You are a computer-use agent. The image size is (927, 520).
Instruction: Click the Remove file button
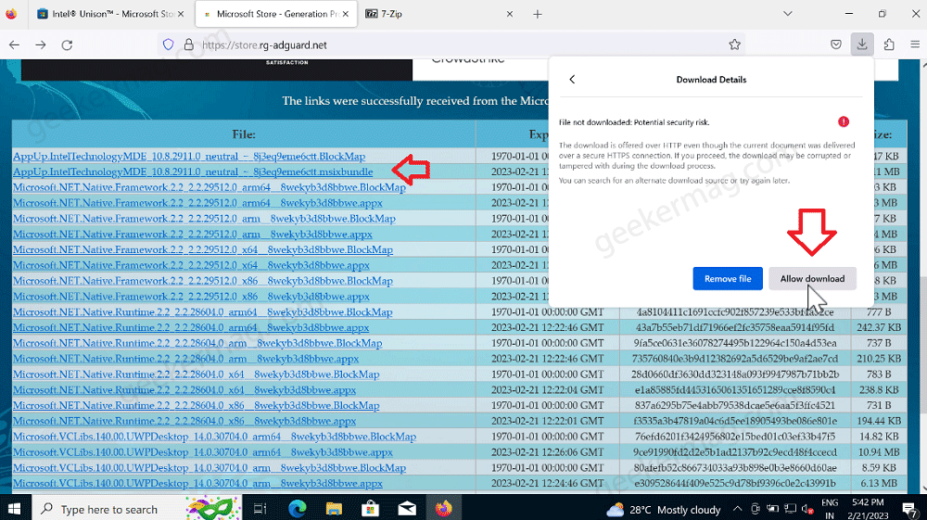pyautogui.click(x=728, y=279)
